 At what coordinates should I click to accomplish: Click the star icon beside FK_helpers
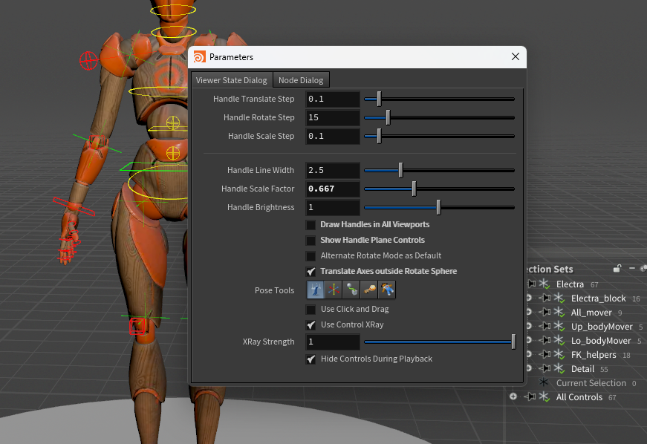[x=559, y=355]
